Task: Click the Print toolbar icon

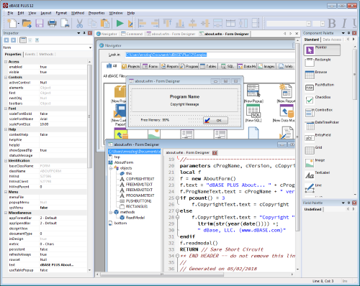Action: pyautogui.click(x=52, y=23)
